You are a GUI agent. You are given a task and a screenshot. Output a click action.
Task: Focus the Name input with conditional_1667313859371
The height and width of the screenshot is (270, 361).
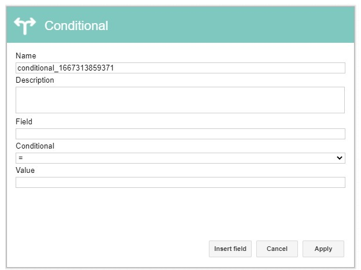[181, 68]
